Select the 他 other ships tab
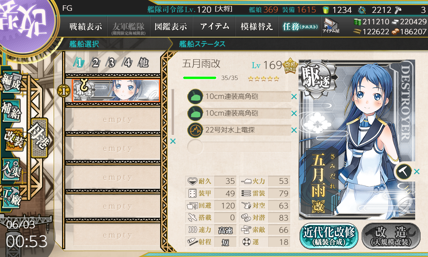Viewport: 428px width, 257px height. point(143,63)
